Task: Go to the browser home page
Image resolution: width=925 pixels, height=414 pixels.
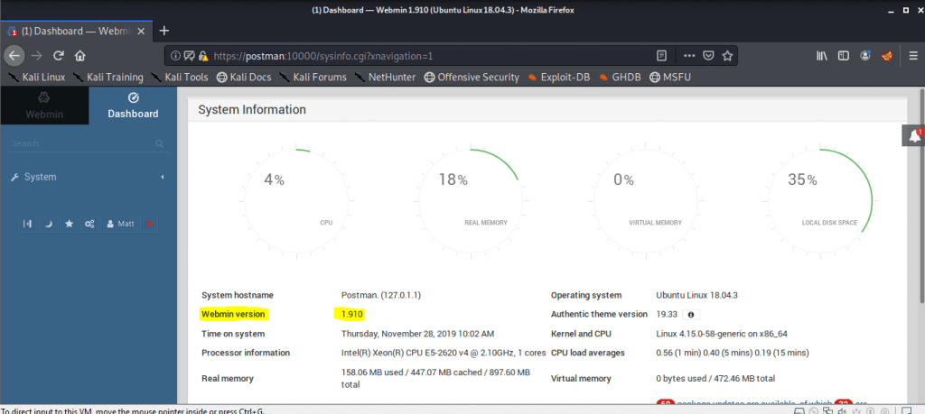Action: [x=79, y=56]
